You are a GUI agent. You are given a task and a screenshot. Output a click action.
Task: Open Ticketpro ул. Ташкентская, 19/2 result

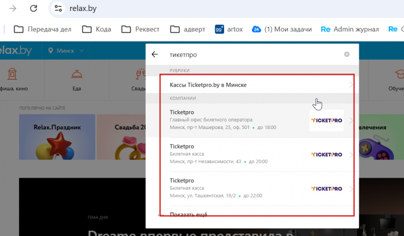pyautogui.click(x=252, y=188)
